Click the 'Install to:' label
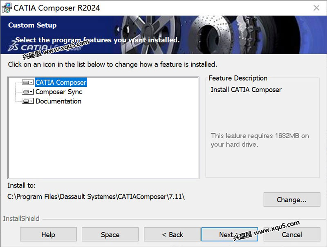 22,185
